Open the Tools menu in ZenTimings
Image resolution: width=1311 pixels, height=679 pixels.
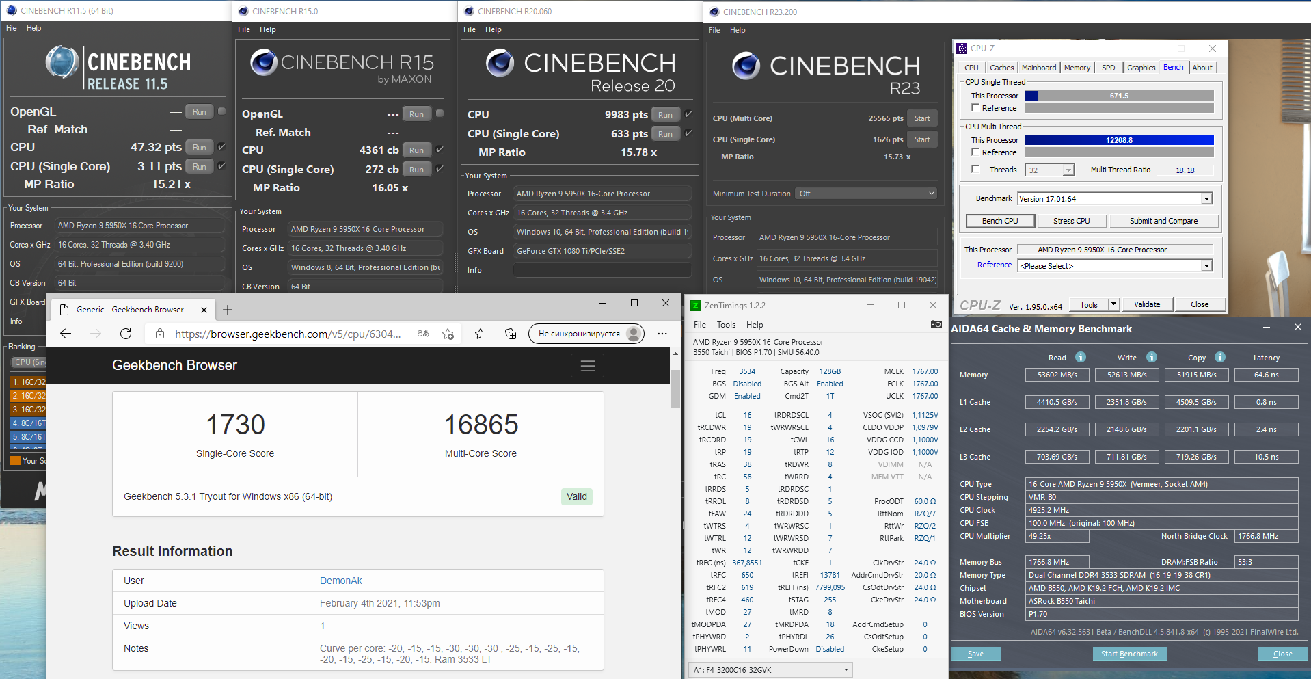(726, 325)
